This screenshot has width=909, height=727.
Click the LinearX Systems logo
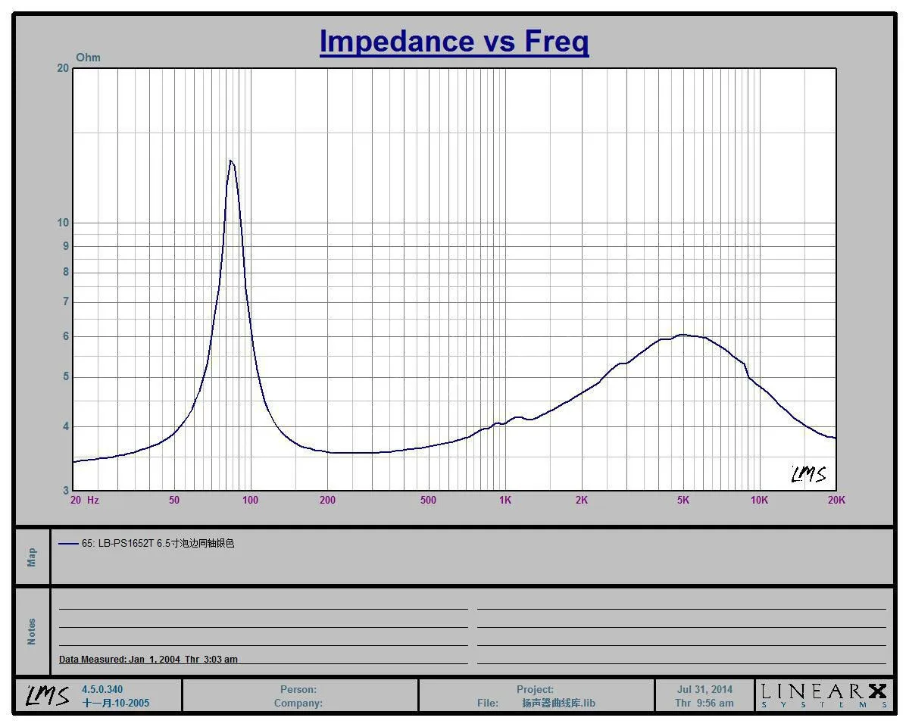tap(823, 695)
